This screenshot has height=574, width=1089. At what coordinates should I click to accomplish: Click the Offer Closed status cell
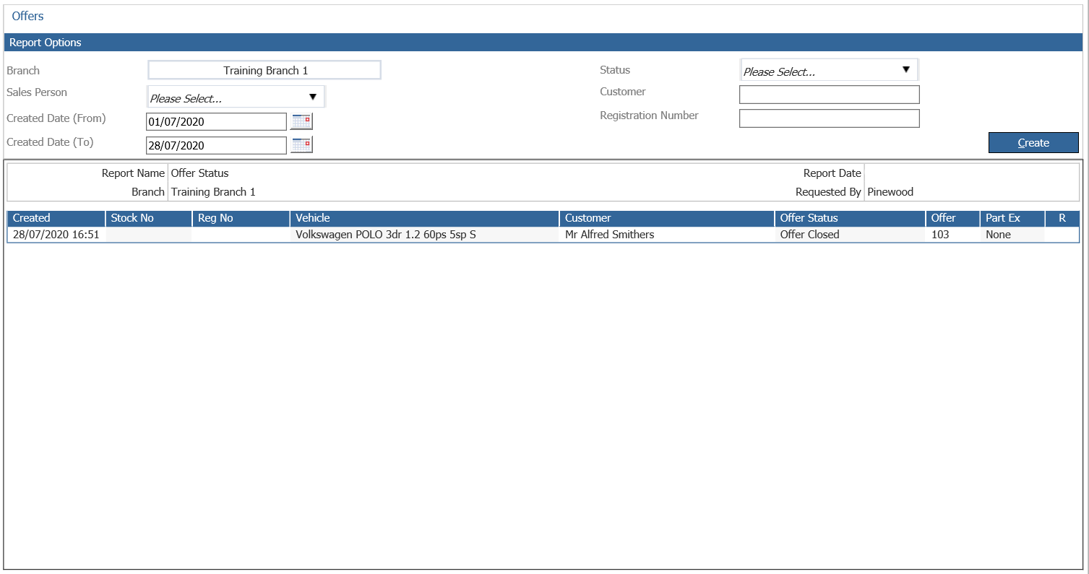(x=850, y=235)
